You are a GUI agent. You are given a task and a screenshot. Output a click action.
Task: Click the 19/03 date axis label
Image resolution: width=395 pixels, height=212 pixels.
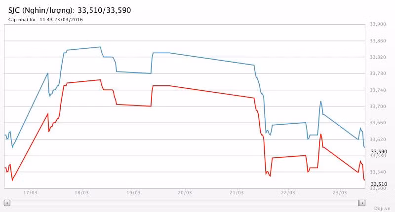point(133,193)
